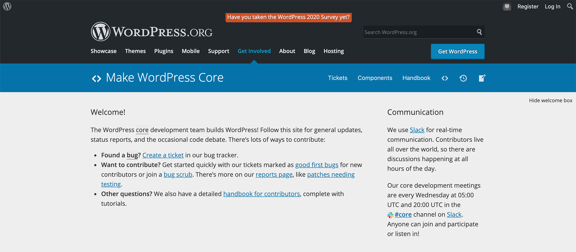The height and width of the screenshot is (252, 576).
Task: Open the #core channel link
Action: click(x=403, y=215)
